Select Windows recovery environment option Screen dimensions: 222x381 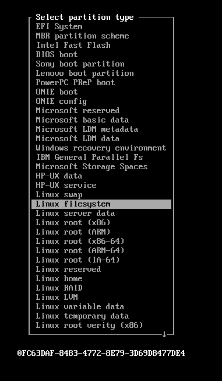(101, 148)
